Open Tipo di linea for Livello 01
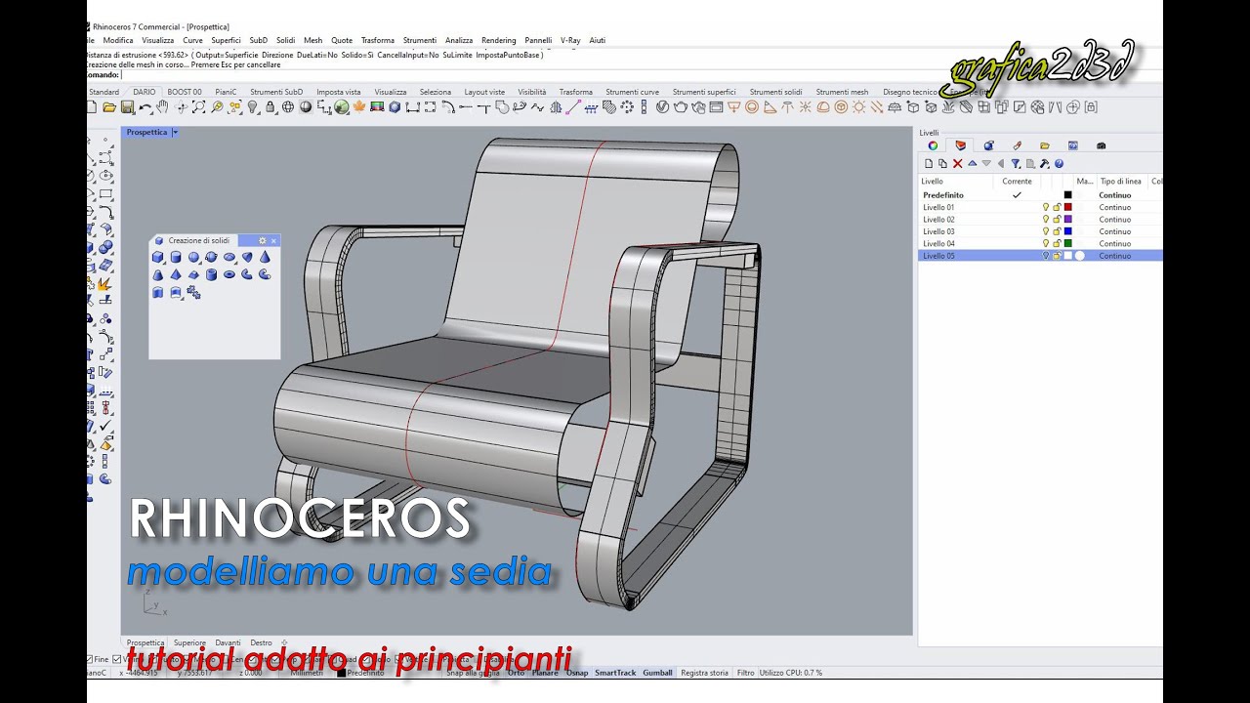1250x703 pixels. (x=1114, y=207)
